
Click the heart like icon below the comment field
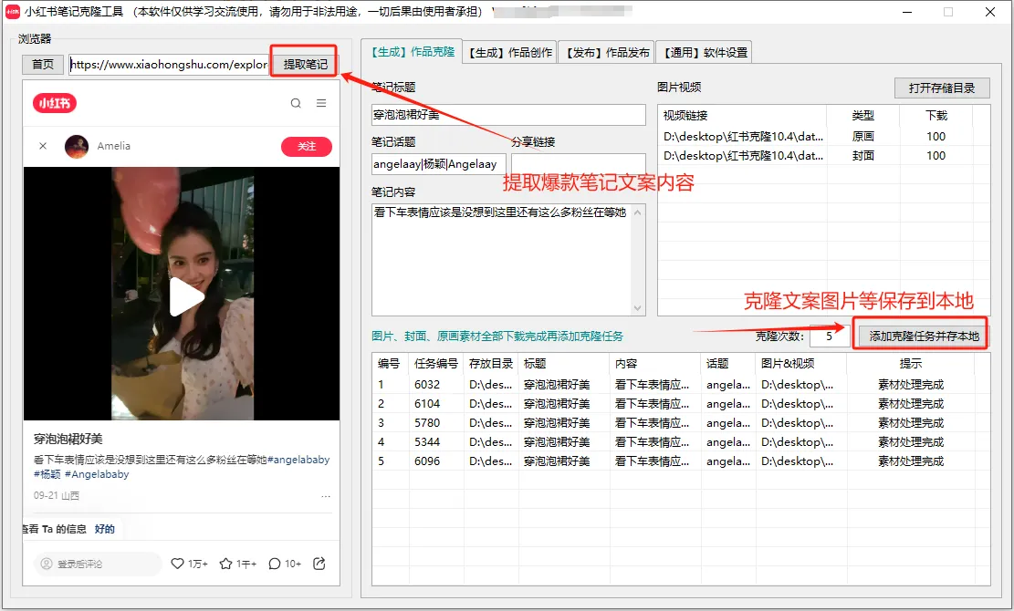point(179,564)
